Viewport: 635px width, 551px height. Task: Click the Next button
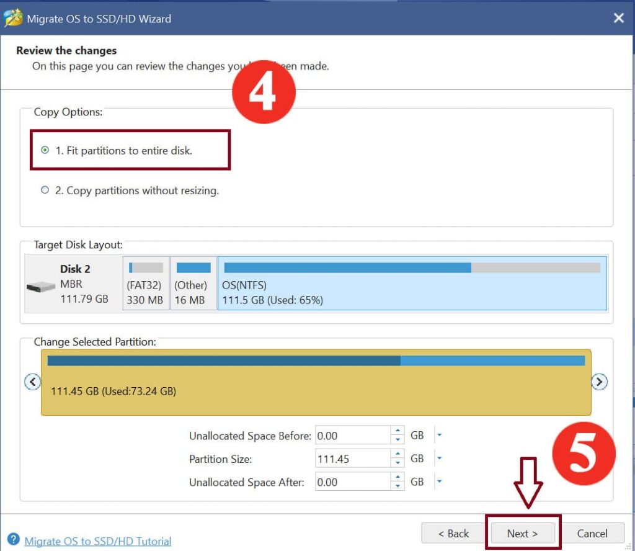[x=522, y=534]
